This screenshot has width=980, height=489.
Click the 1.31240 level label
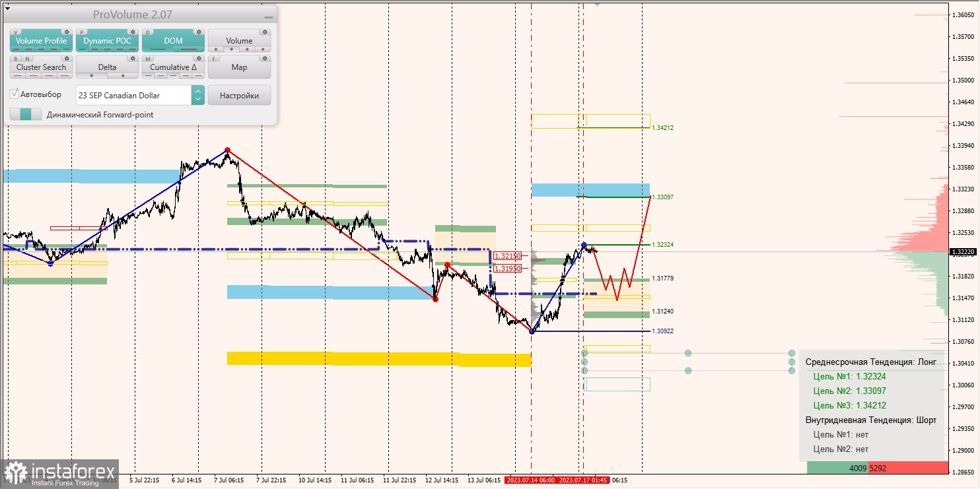tap(662, 311)
